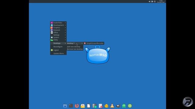Launch the LibreOffice document icon in dock

click(89, 106)
